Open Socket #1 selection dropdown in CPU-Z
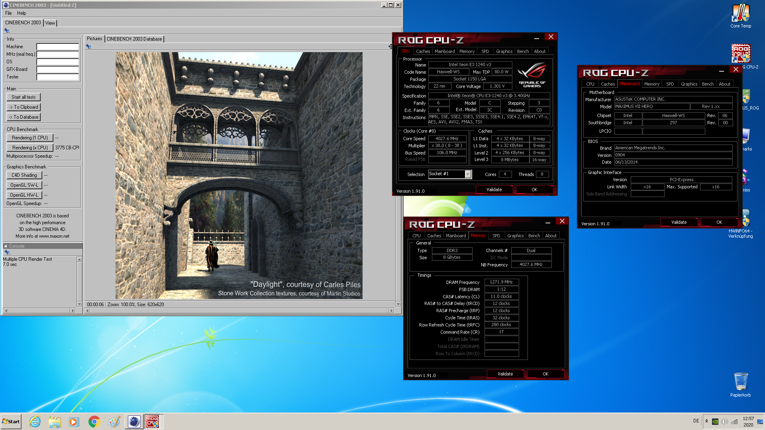Screen dimensions: 765x430 click(468, 174)
